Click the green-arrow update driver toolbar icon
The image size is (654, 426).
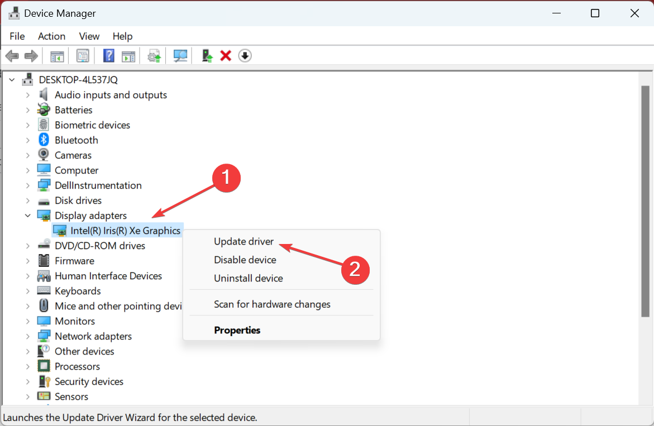coord(207,56)
